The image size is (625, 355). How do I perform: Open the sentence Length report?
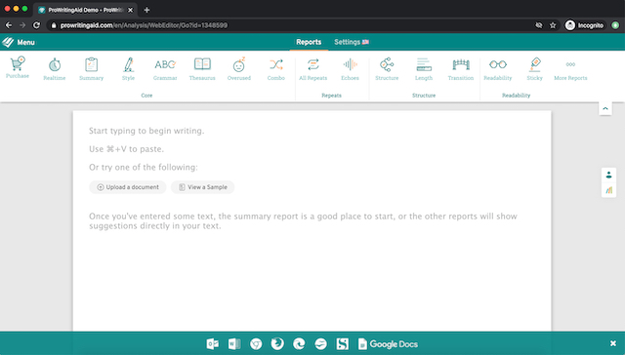pos(424,69)
